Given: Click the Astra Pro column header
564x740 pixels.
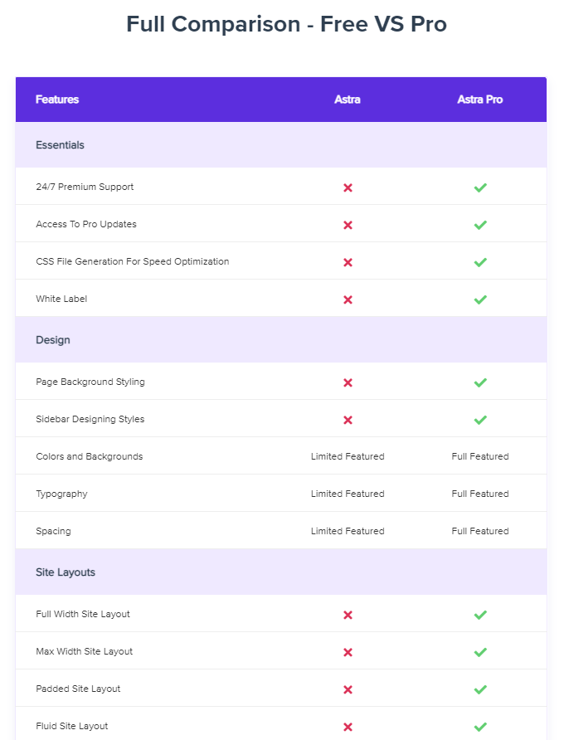Looking at the screenshot, I should point(480,100).
